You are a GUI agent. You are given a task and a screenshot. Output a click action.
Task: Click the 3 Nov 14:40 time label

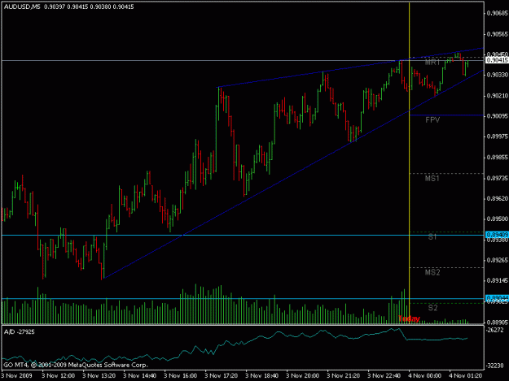(140, 376)
